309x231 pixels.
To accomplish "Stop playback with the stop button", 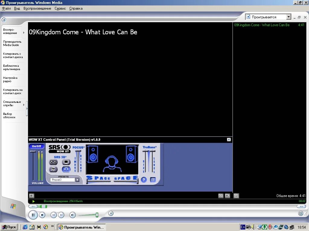I will pyautogui.click(x=42, y=215).
